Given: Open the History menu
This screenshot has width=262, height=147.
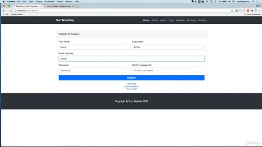Looking at the screenshot, I should (x=38, y=2).
